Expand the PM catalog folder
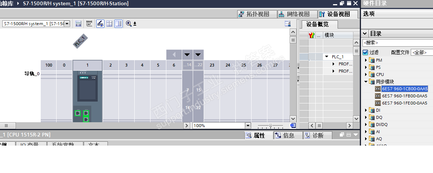Viewport: 433px width, 173px height. click(x=366, y=60)
